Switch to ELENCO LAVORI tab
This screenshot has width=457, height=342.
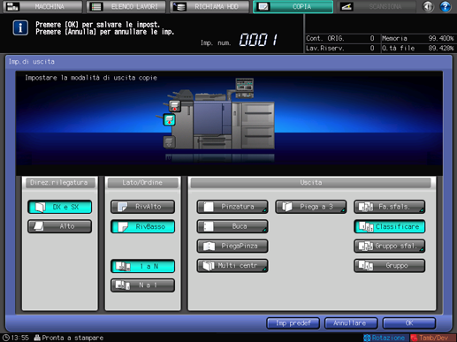tap(126, 6)
